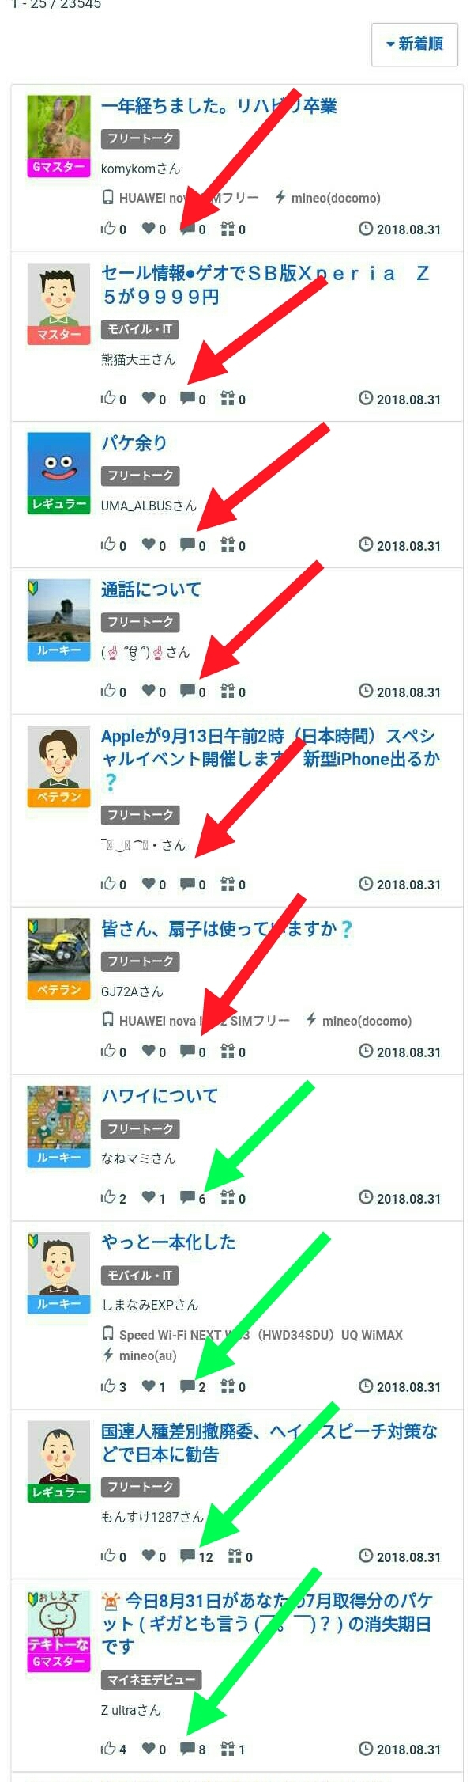Select フリートーク tag under パケ余り
Viewport: 474px width, 1782px height.
coord(141,476)
